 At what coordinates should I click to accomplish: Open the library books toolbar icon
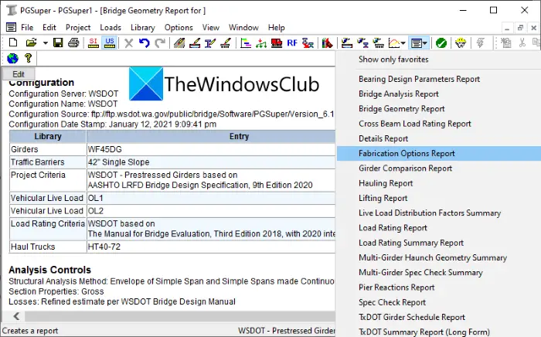[x=327, y=43]
